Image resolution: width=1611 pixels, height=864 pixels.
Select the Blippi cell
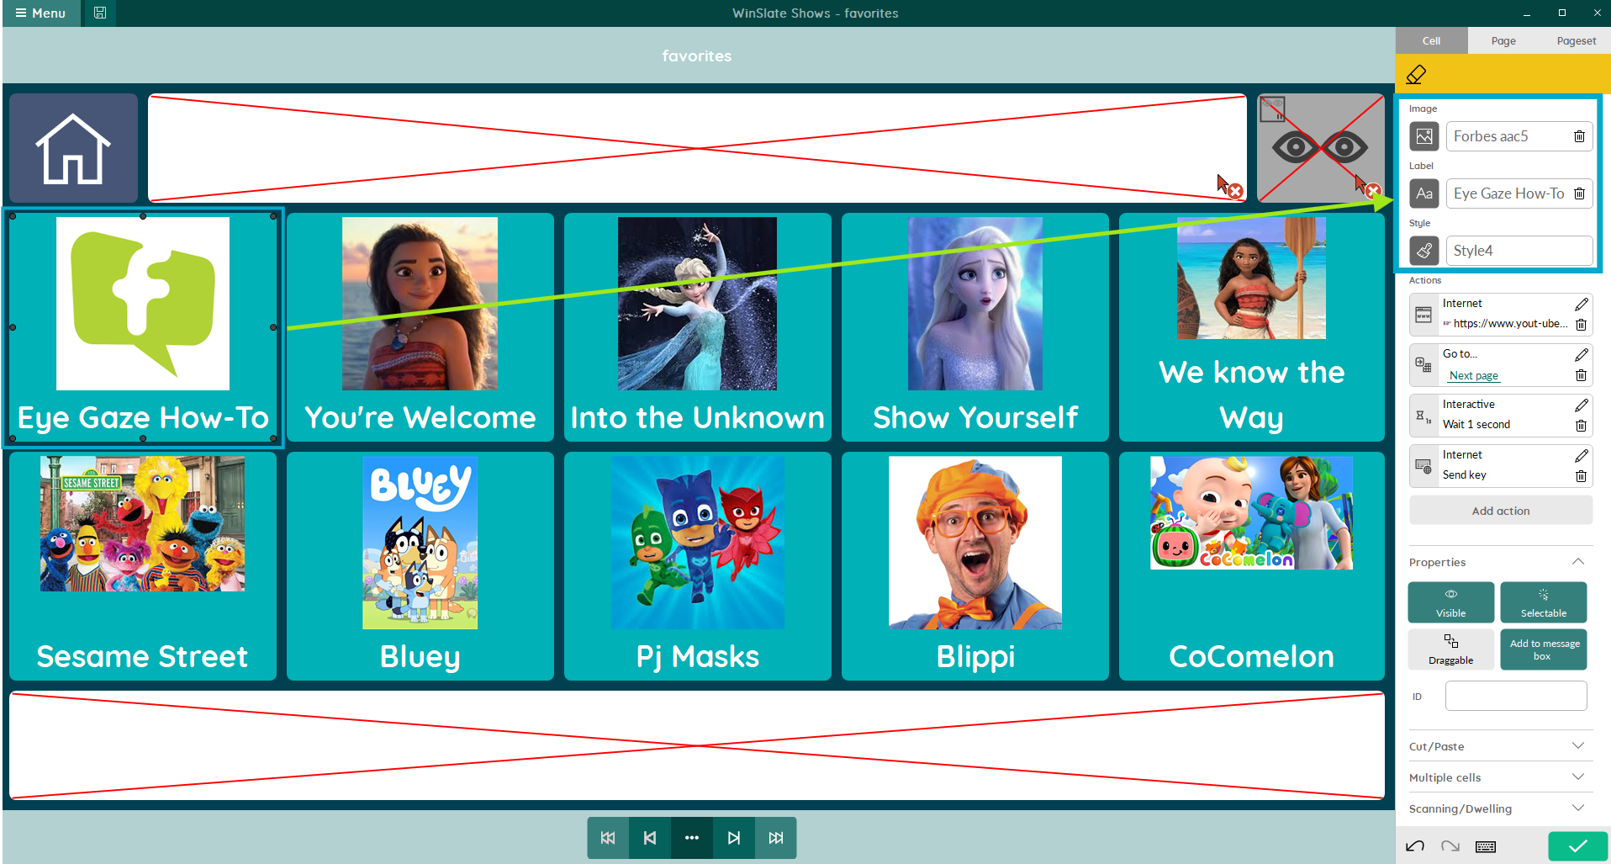975,566
